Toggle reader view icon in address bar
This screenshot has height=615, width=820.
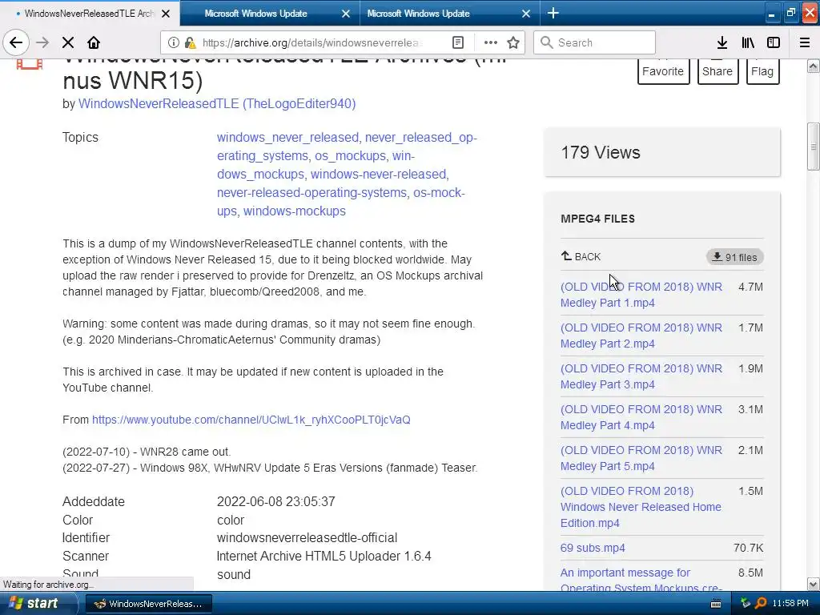click(x=458, y=43)
